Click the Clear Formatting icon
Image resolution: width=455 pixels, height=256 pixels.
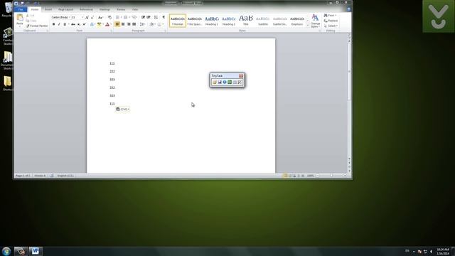tap(109, 17)
